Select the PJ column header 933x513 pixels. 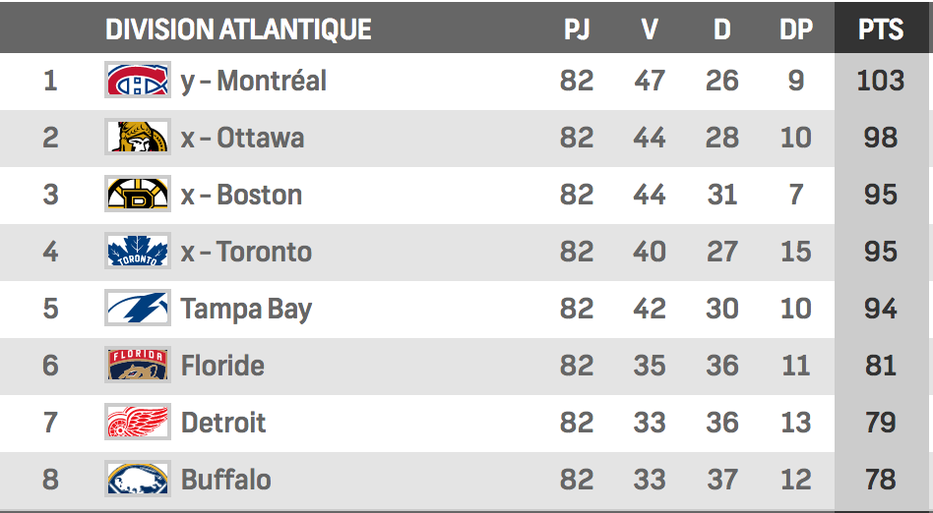577,29
